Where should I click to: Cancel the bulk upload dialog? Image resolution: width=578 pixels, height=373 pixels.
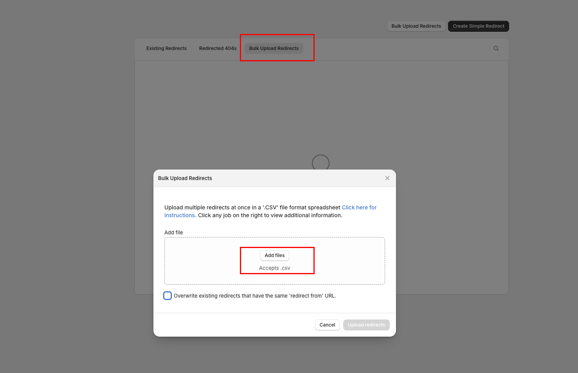[x=327, y=325]
